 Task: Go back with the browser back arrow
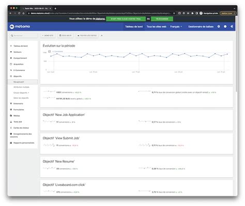11,13
